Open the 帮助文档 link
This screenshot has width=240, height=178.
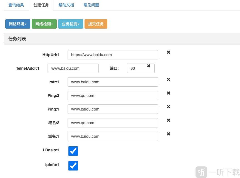point(66,5)
